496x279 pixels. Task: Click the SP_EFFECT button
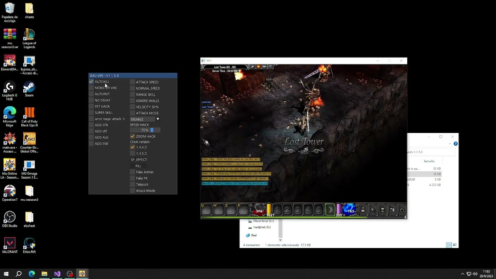pyautogui.click(x=139, y=160)
